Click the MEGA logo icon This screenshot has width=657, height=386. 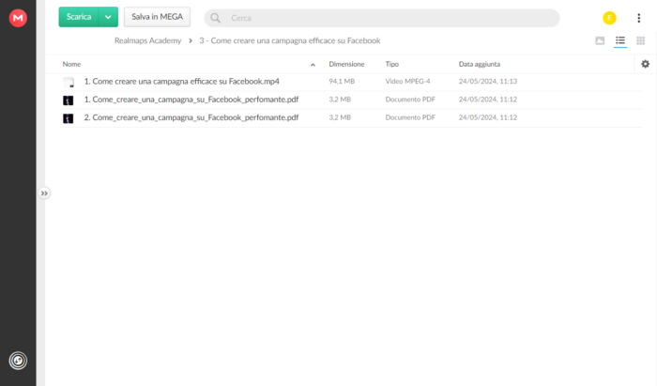18,18
